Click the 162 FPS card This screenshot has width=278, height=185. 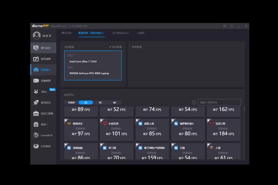224,111
